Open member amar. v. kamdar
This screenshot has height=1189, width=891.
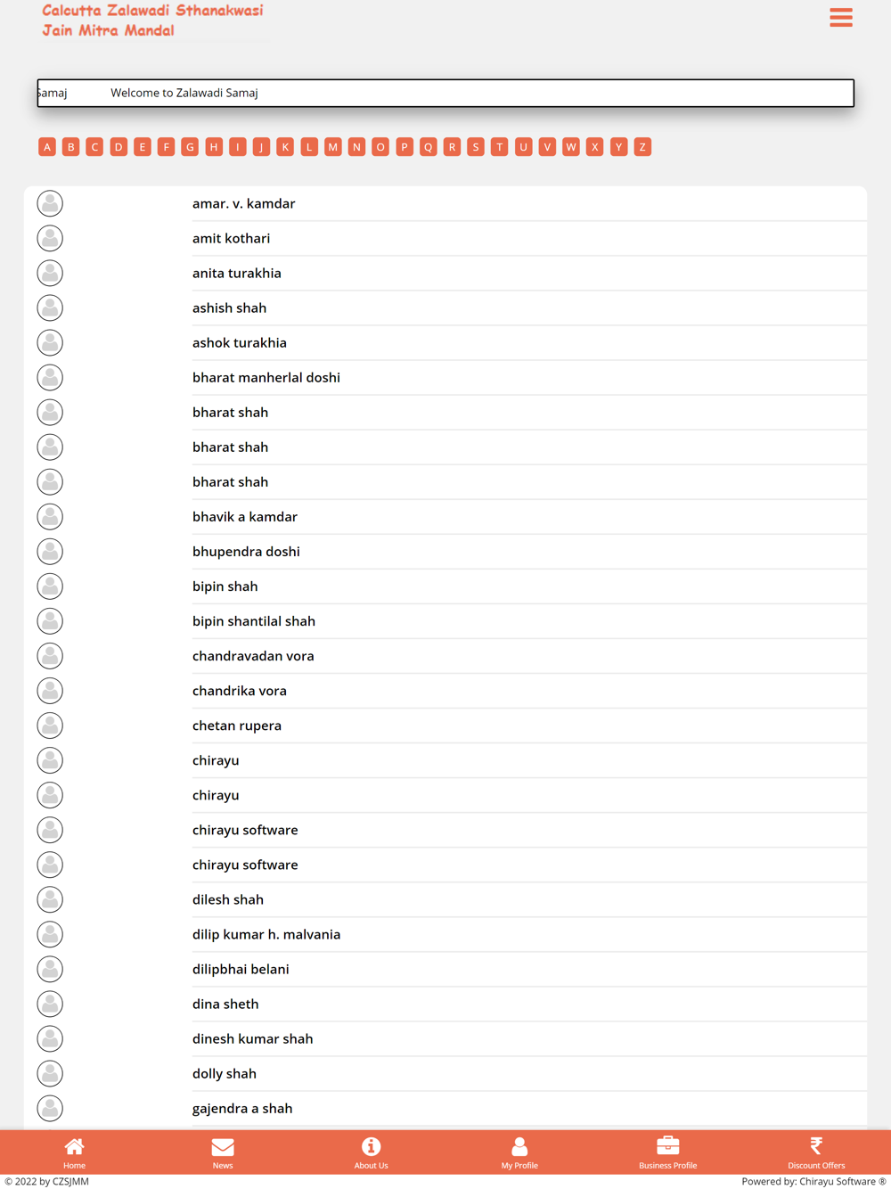[x=243, y=203]
